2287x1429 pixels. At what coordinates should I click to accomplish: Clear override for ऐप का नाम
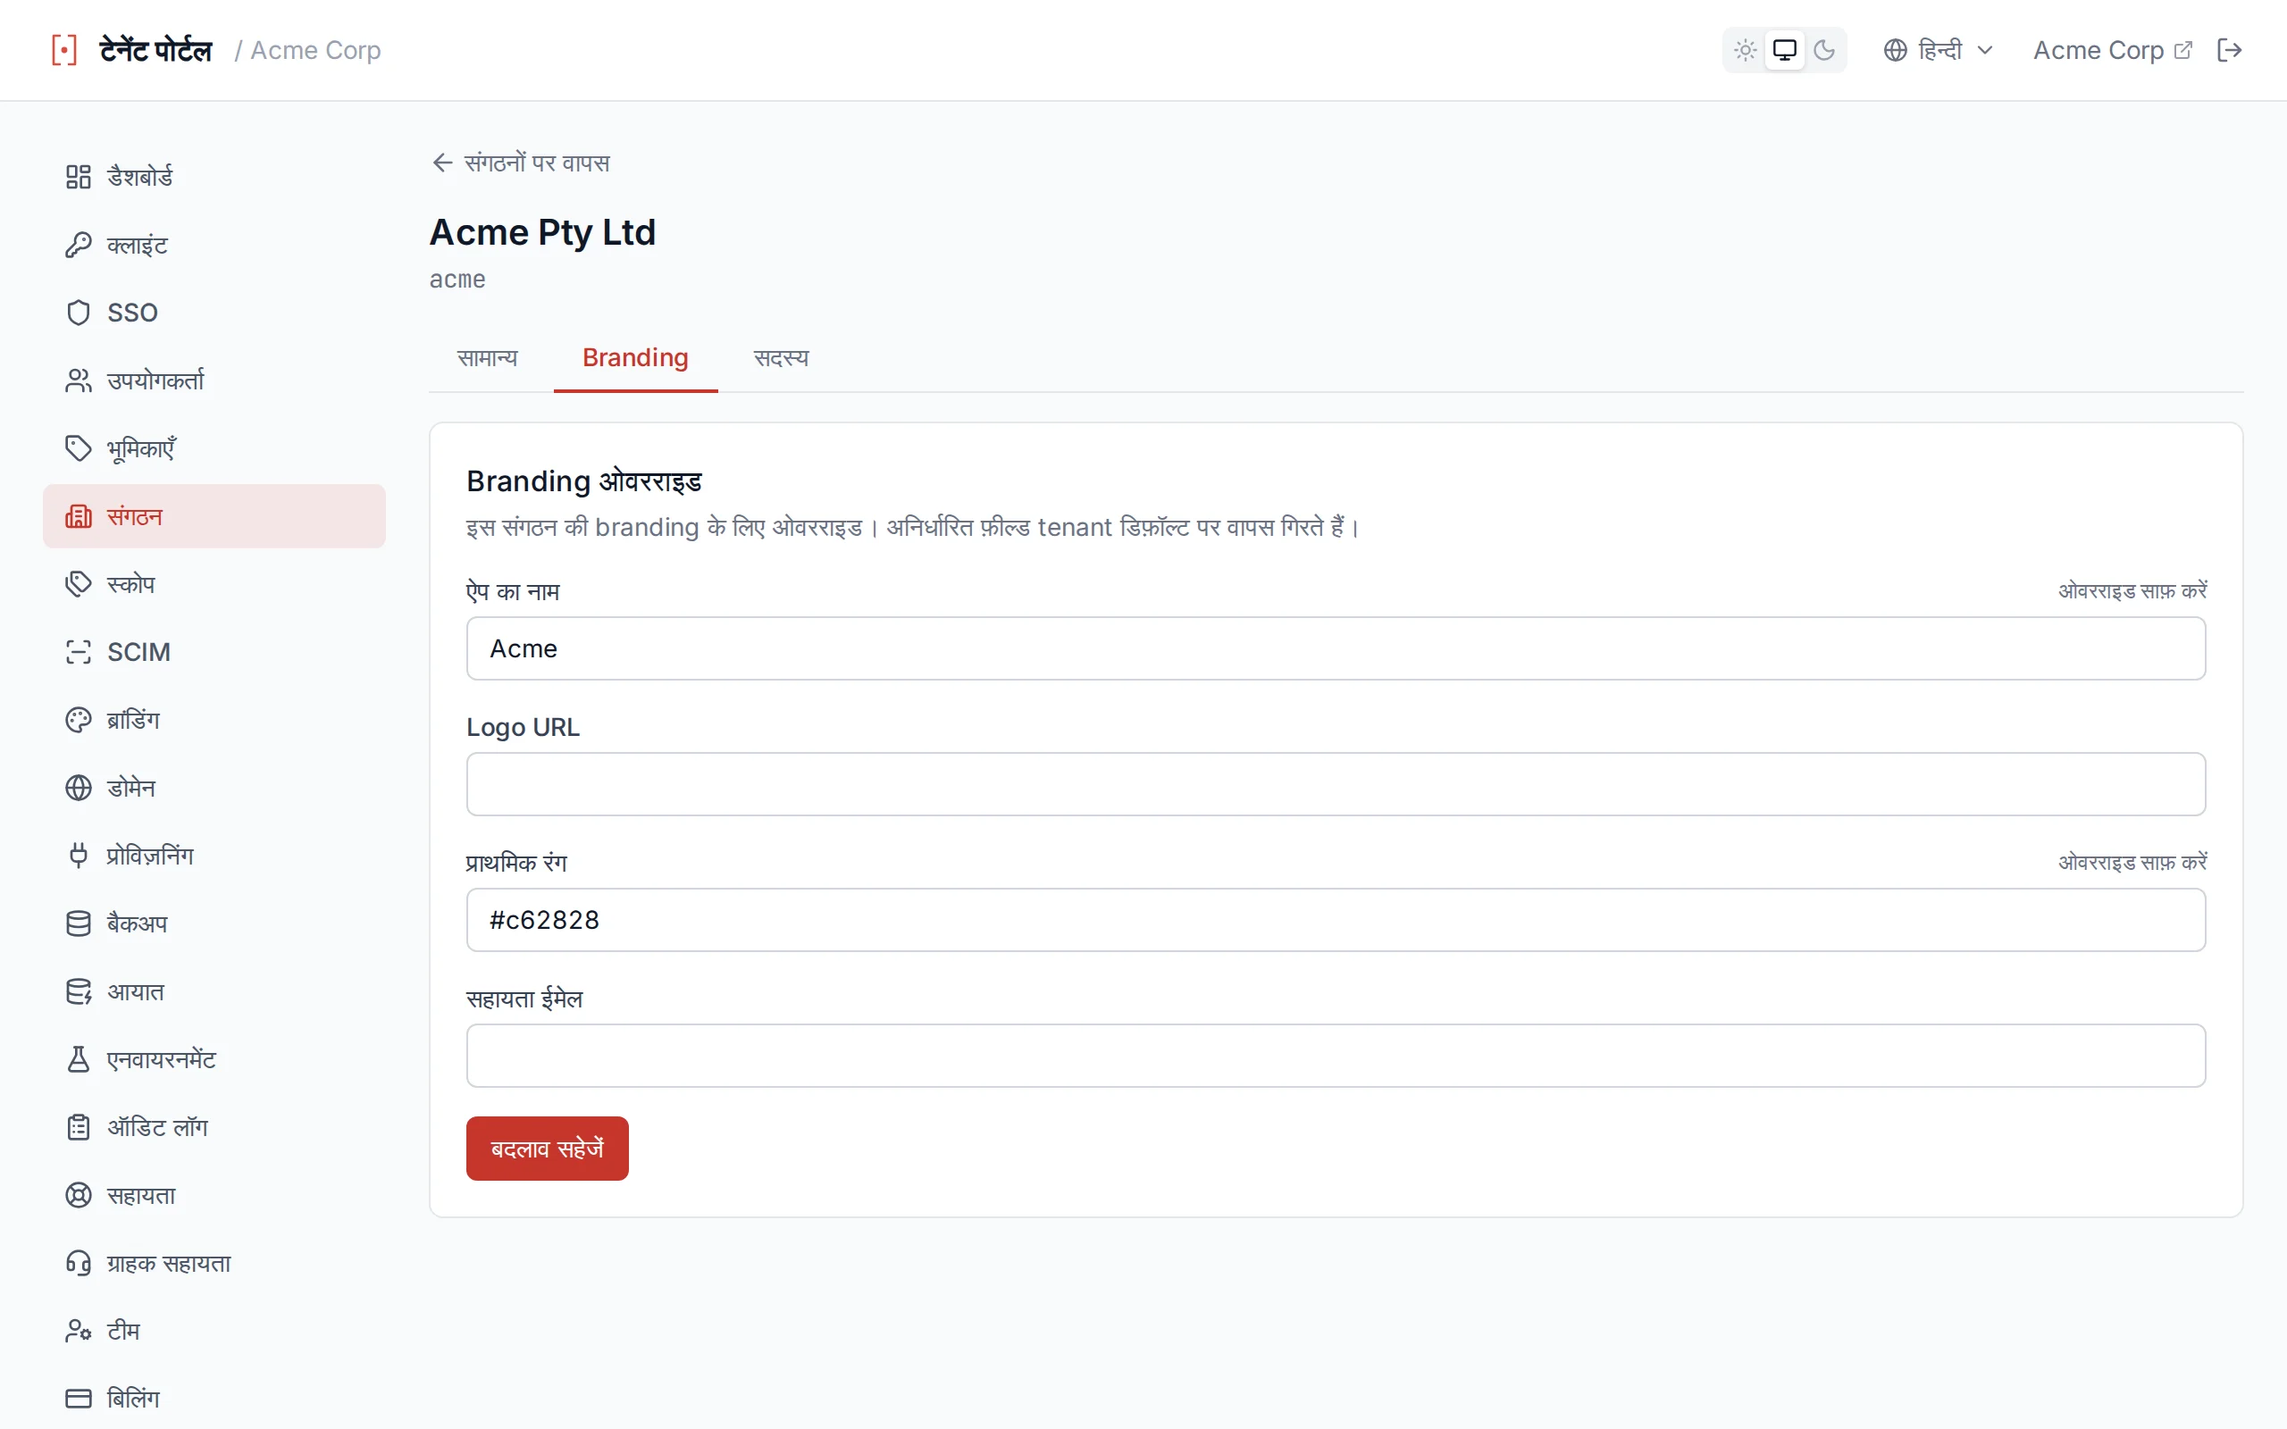click(2132, 591)
